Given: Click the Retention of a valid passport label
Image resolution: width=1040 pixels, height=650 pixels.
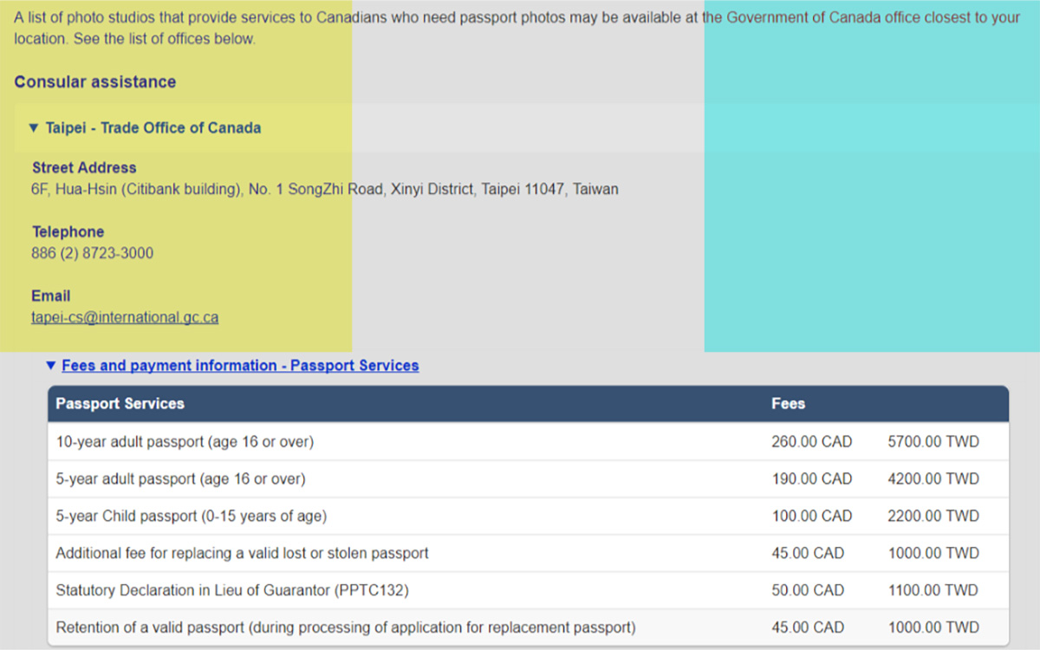Looking at the screenshot, I should pos(345,627).
